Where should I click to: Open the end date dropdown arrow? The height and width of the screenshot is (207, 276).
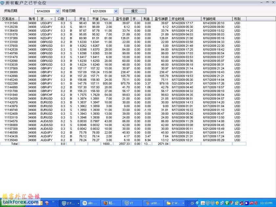116,11
